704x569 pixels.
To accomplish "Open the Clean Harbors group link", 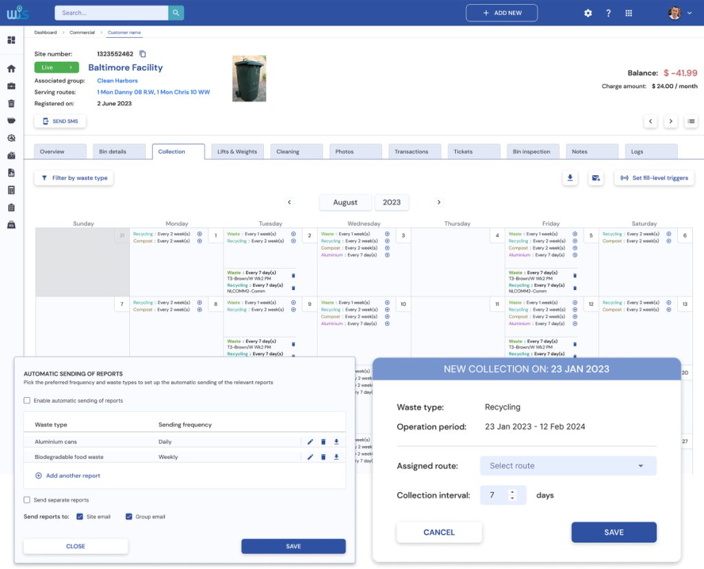I will [x=117, y=80].
